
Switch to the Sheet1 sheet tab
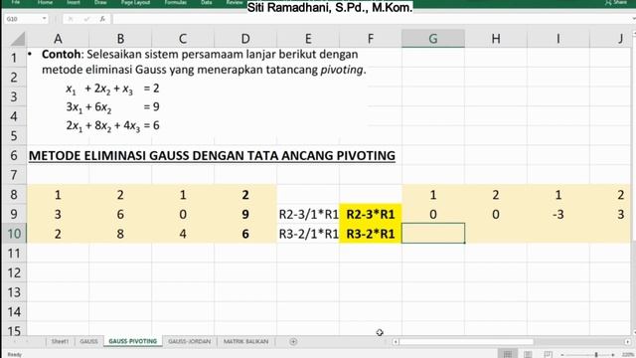[x=60, y=341]
